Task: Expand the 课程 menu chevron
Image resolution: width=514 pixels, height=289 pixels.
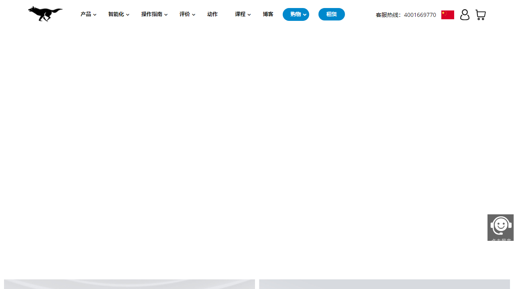Action: (249, 15)
